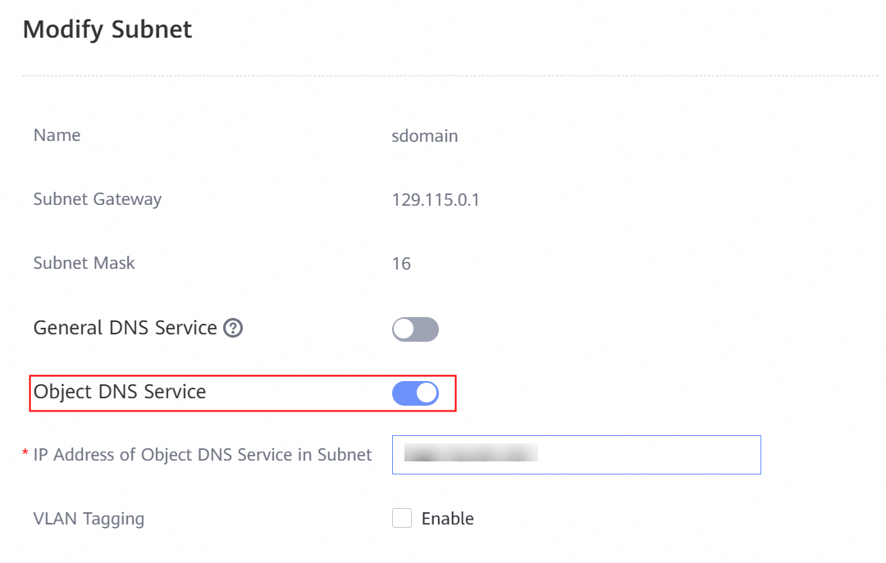Click empty area right of IP input text
This screenshot has width=886, height=563.
(x=649, y=455)
